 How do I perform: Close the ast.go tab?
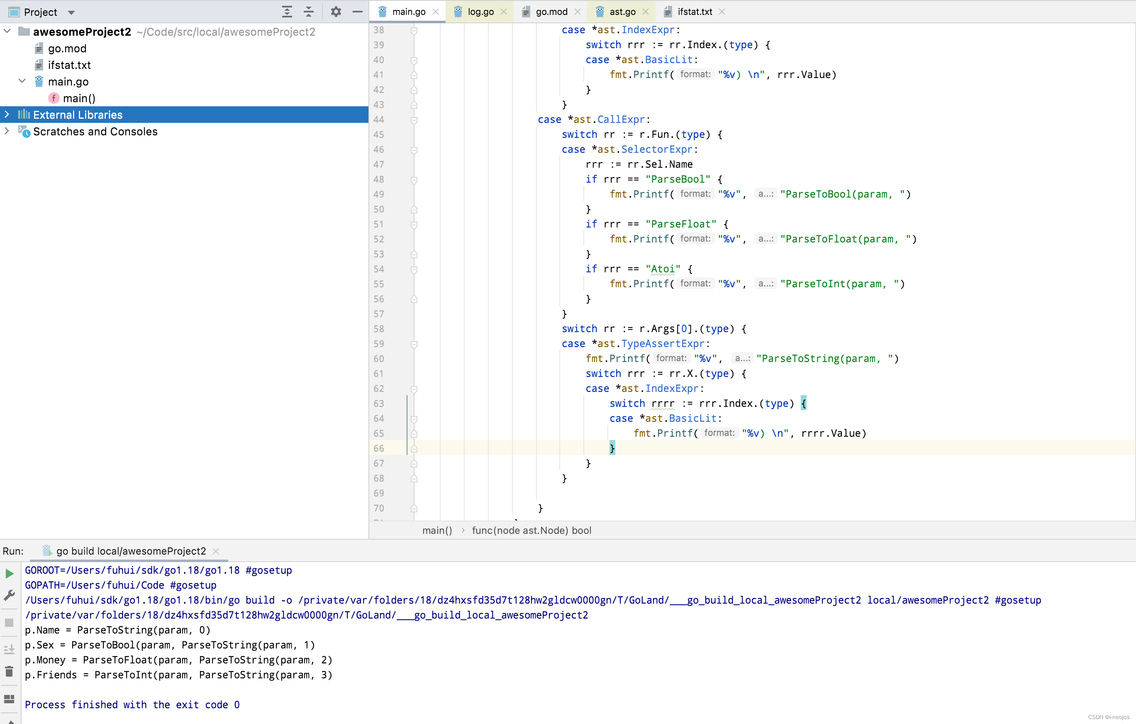(x=646, y=12)
